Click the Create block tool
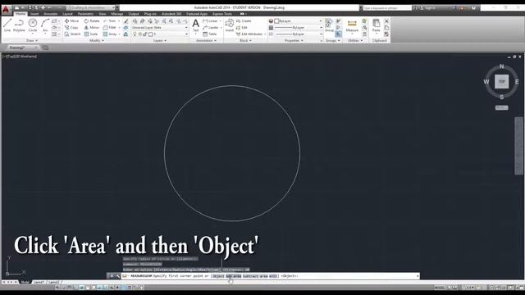Screen dimensions: 525x295 point(244,21)
